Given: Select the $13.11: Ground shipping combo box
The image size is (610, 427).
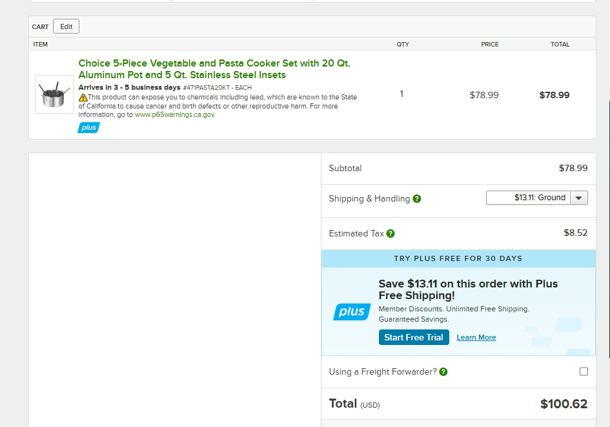Looking at the screenshot, I should [537, 198].
